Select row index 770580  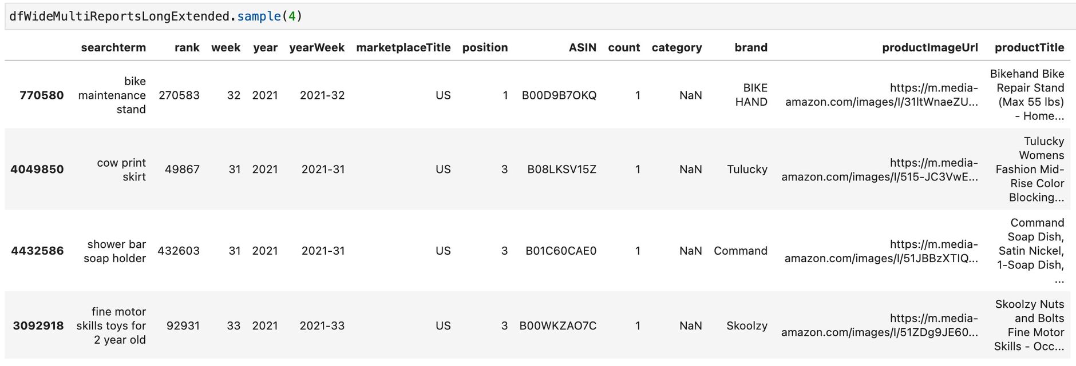pos(42,95)
